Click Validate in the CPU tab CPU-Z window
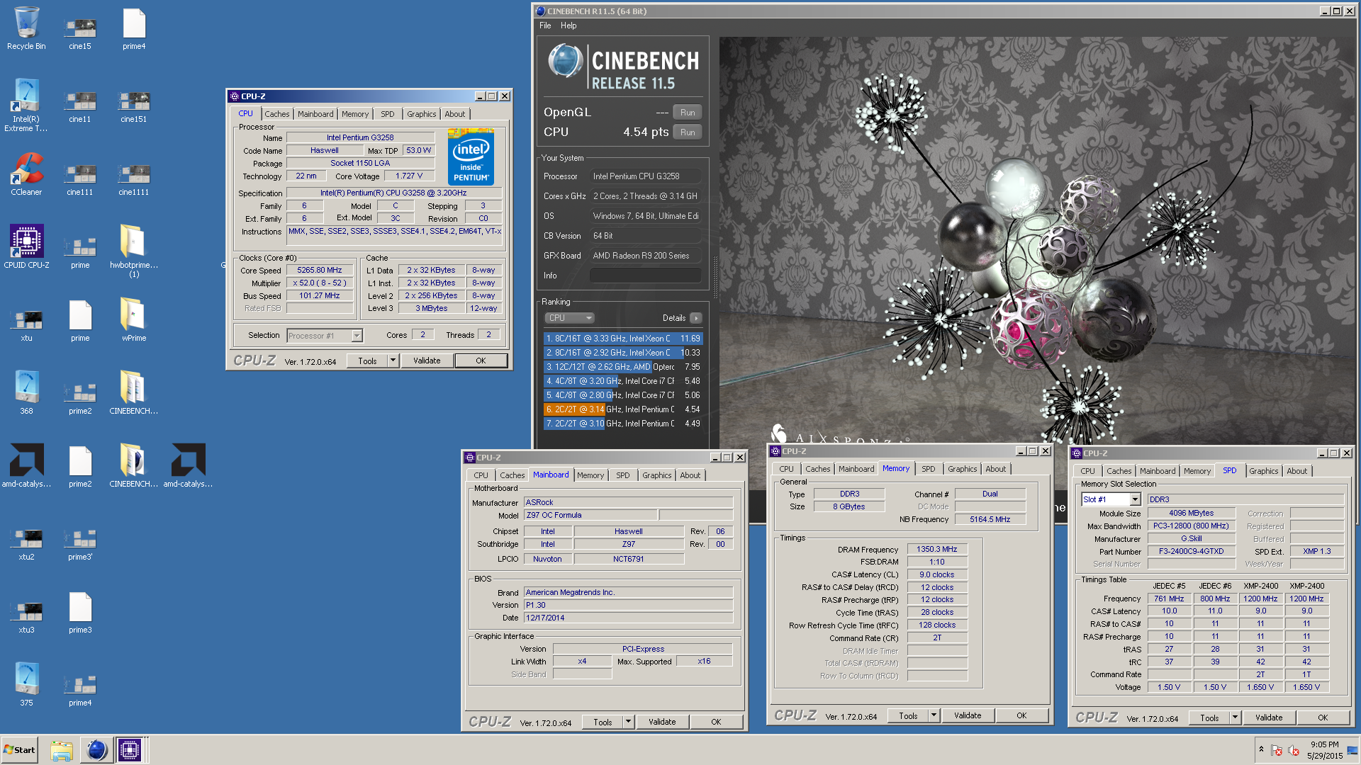1361x765 pixels. 427,361
